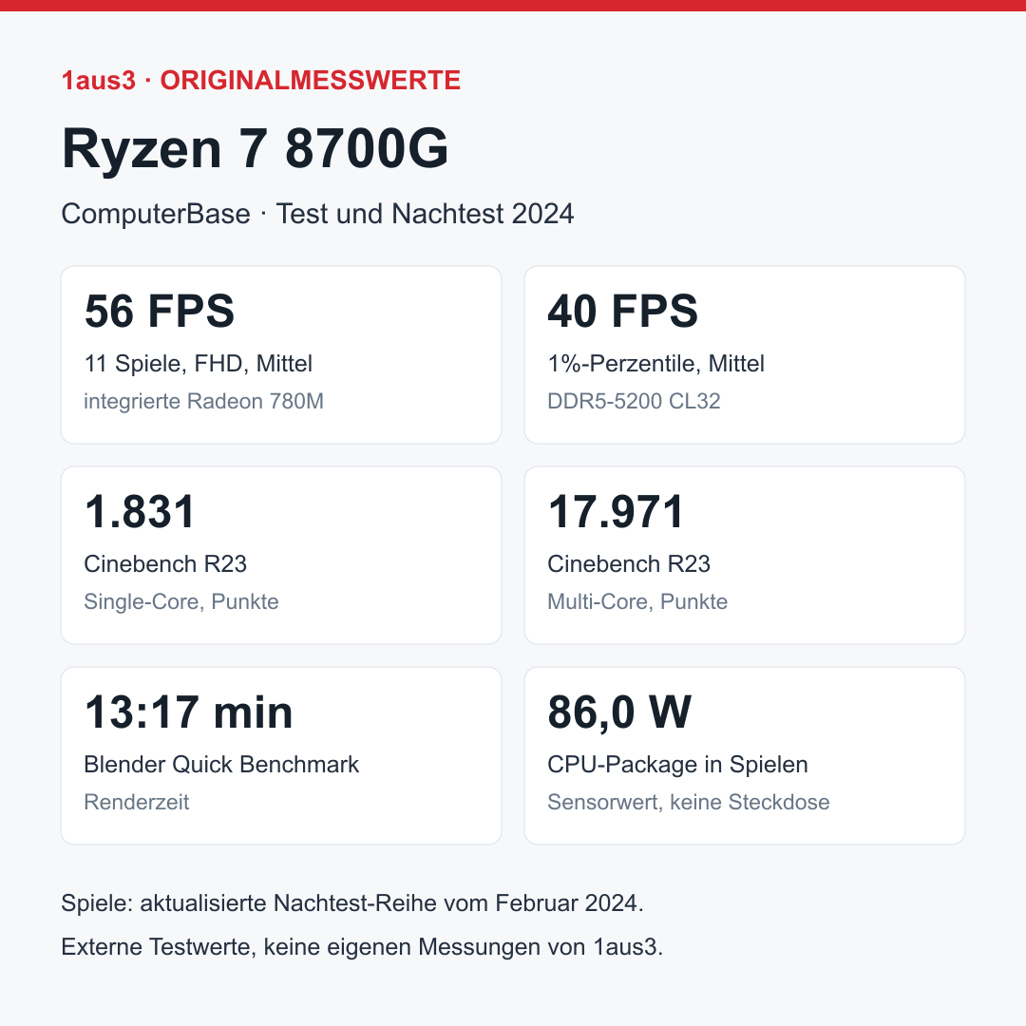1026x1026 pixels.
Task: Click the '1.831' score value
Action: (140, 511)
